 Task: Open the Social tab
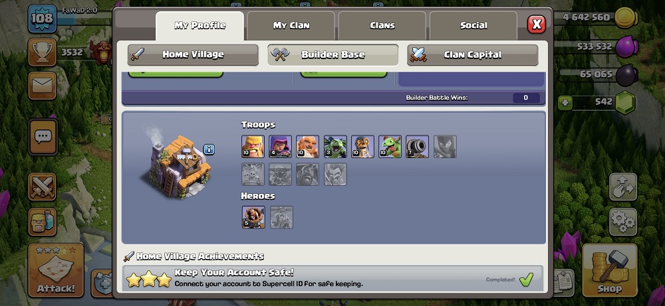pyautogui.click(x=473, y=26)
